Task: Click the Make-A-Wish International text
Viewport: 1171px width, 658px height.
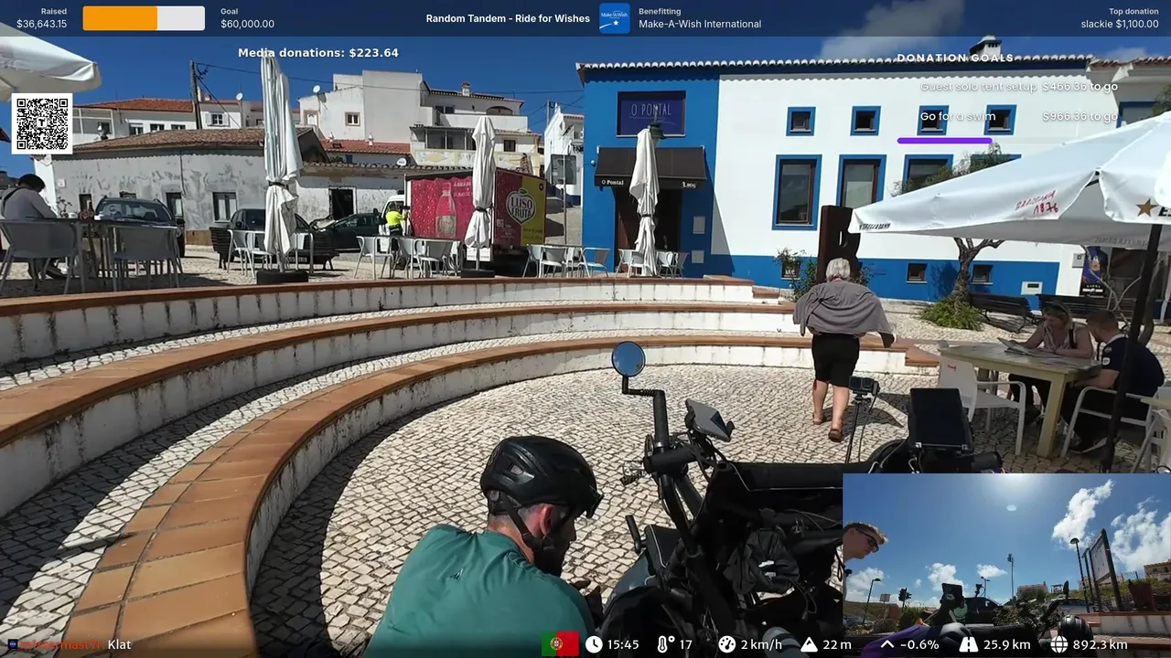Action: click(x=700, y=25)
